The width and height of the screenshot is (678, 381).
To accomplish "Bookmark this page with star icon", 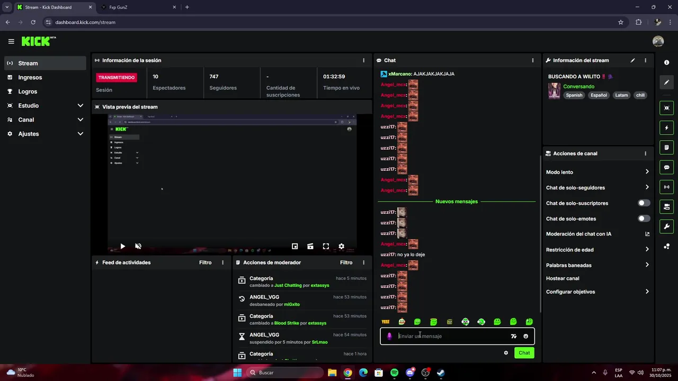I will (x=621, y=22).
